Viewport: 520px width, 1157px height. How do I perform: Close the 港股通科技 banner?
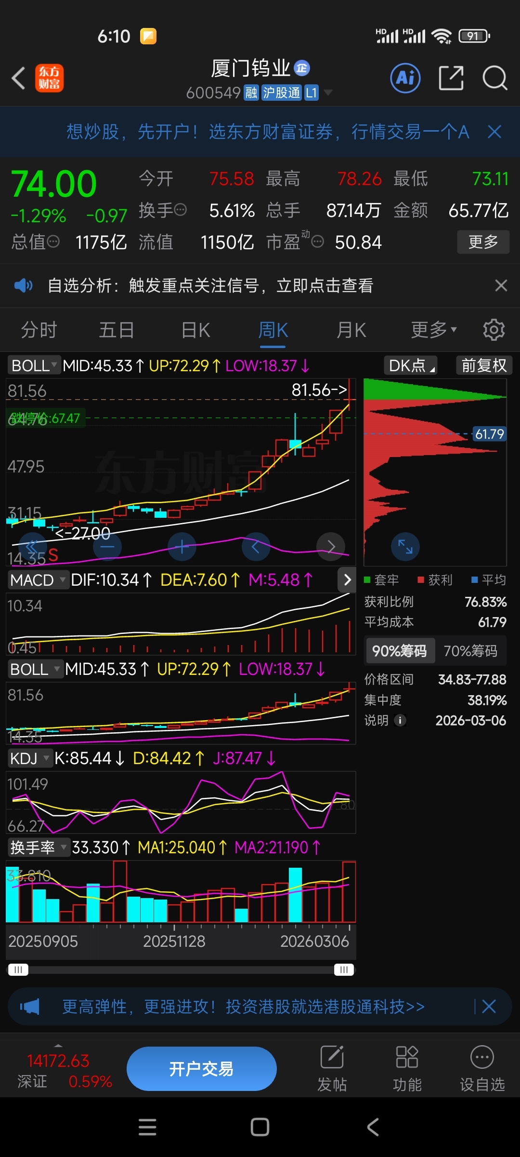click(x=489, y=1007)
